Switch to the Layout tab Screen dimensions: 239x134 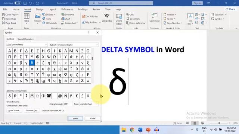[52, 9]
